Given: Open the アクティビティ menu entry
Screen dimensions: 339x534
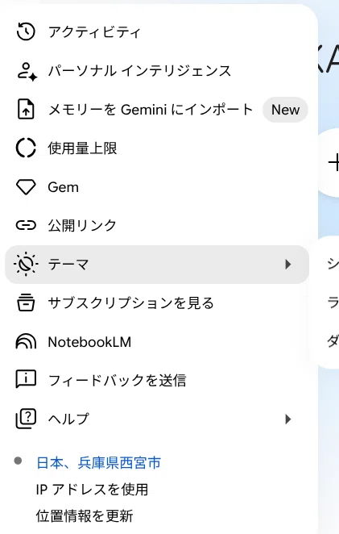Looking at the screenshot, I should point(157,32).
